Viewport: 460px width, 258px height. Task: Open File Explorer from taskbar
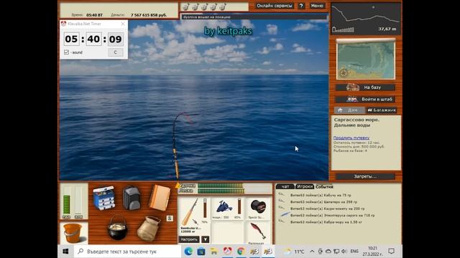[x=214, y=252]
